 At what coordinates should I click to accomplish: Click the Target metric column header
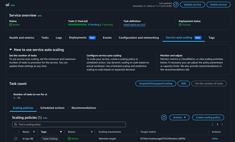click(x=148, y=132)
